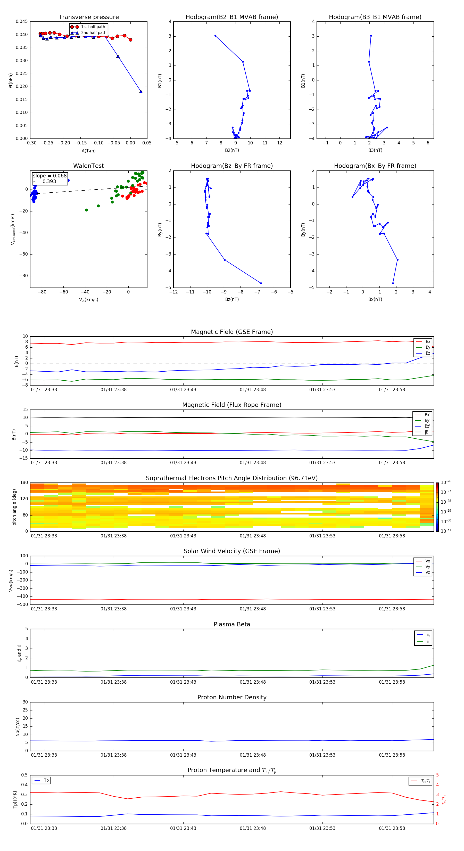Click the "B2(nT)" x-axis label

click(232, 150)
